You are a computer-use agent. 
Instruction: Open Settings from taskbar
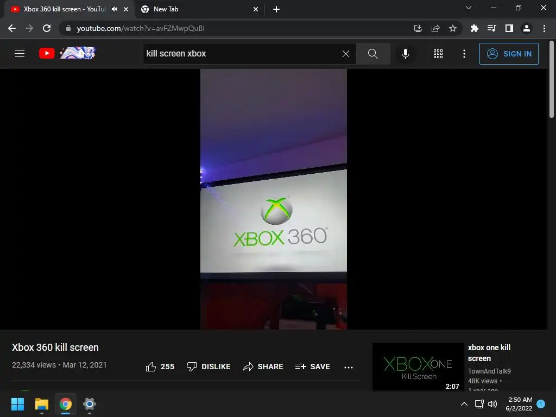tap(90, 404)
